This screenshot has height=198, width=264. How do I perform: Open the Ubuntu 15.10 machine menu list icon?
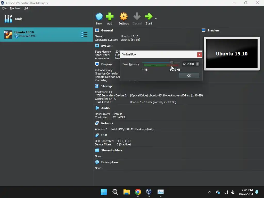point(84,35)
